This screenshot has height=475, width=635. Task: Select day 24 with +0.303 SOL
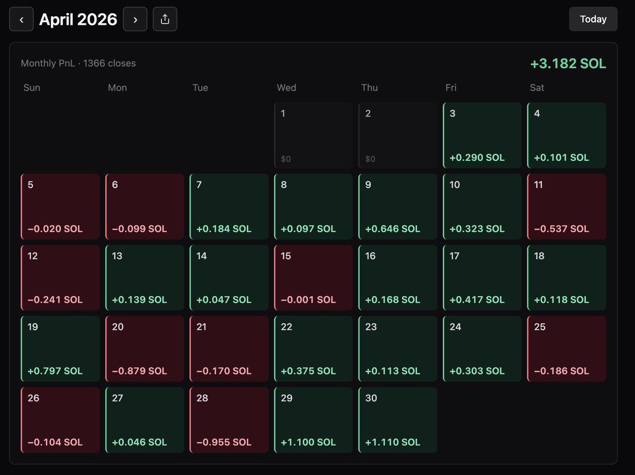click(x=482, y=349)
